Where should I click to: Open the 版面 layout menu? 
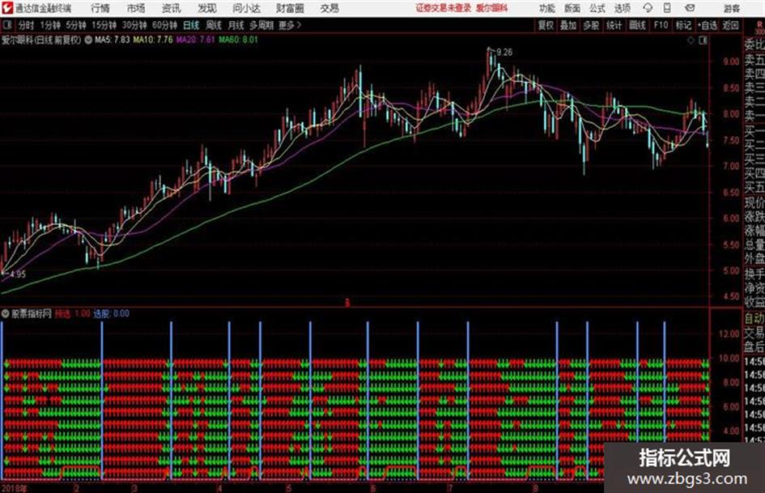click(x=572, y=8)
